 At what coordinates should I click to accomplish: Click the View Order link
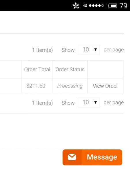105,86
